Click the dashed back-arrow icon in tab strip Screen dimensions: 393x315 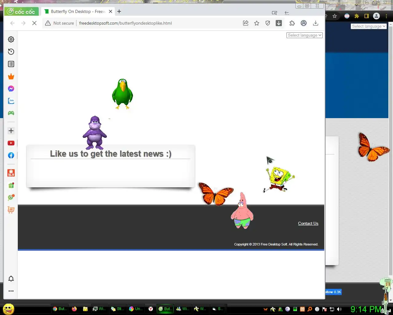point(287,13)
